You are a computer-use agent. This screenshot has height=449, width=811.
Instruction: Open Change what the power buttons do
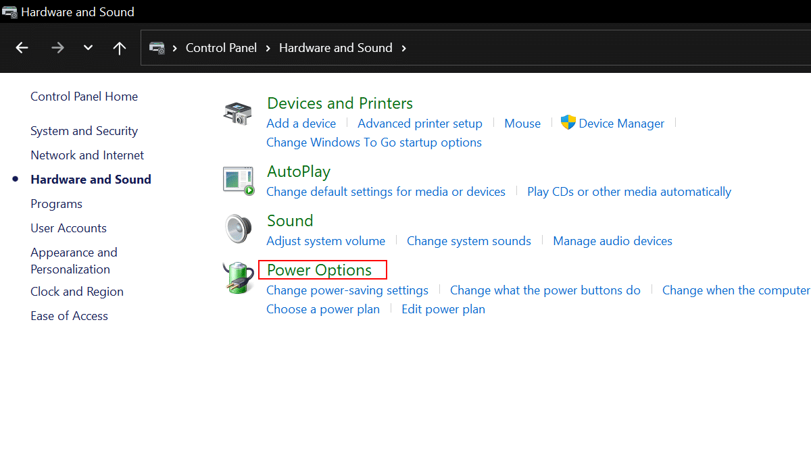click(545, 290)
